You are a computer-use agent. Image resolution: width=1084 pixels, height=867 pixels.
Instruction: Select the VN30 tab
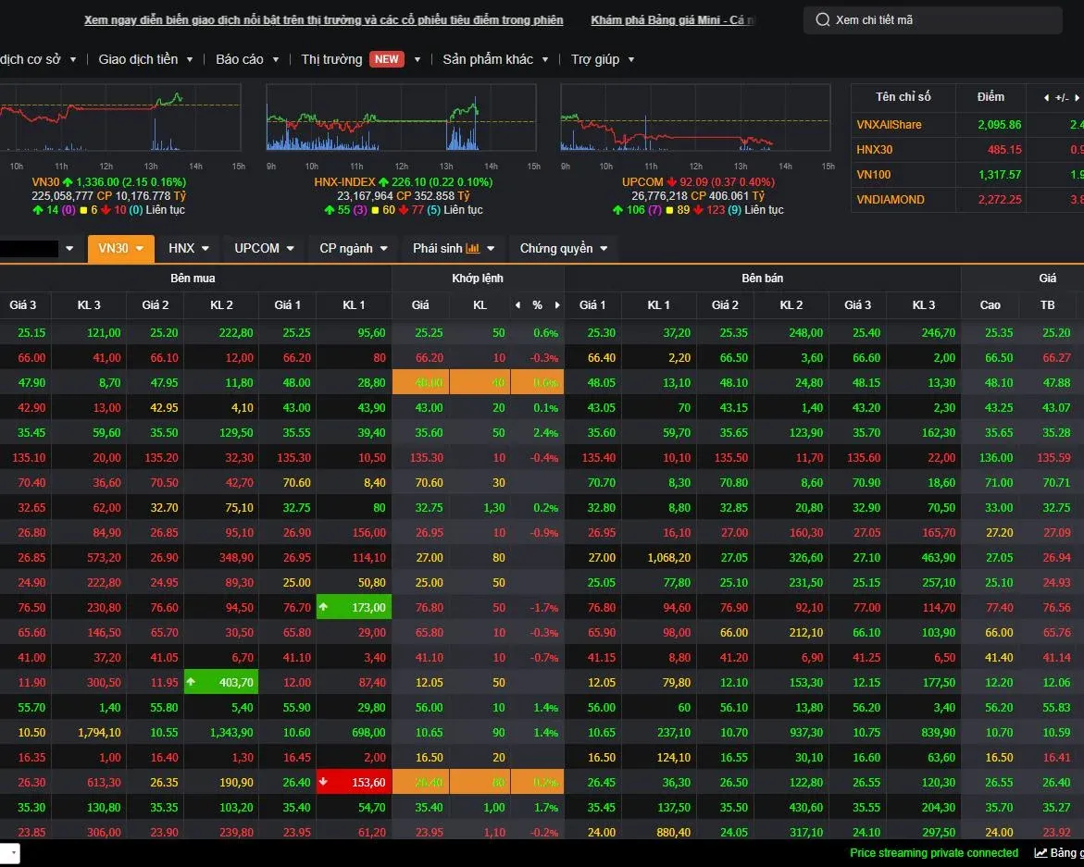(120, 249)
